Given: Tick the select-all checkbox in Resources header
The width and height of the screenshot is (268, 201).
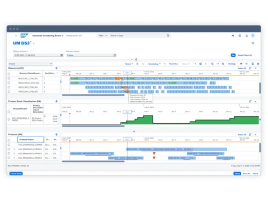Looking at the screenshot, I should tap(9, 74).
